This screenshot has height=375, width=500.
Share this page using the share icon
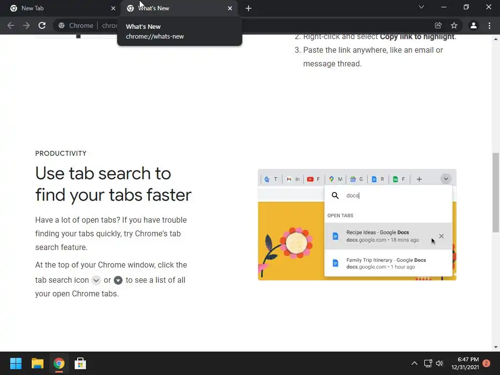[x=438, y=25]
